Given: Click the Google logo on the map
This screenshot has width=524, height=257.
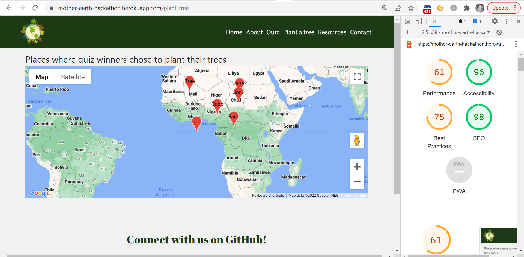Looking at the screenshot, I should click(40, 193).
